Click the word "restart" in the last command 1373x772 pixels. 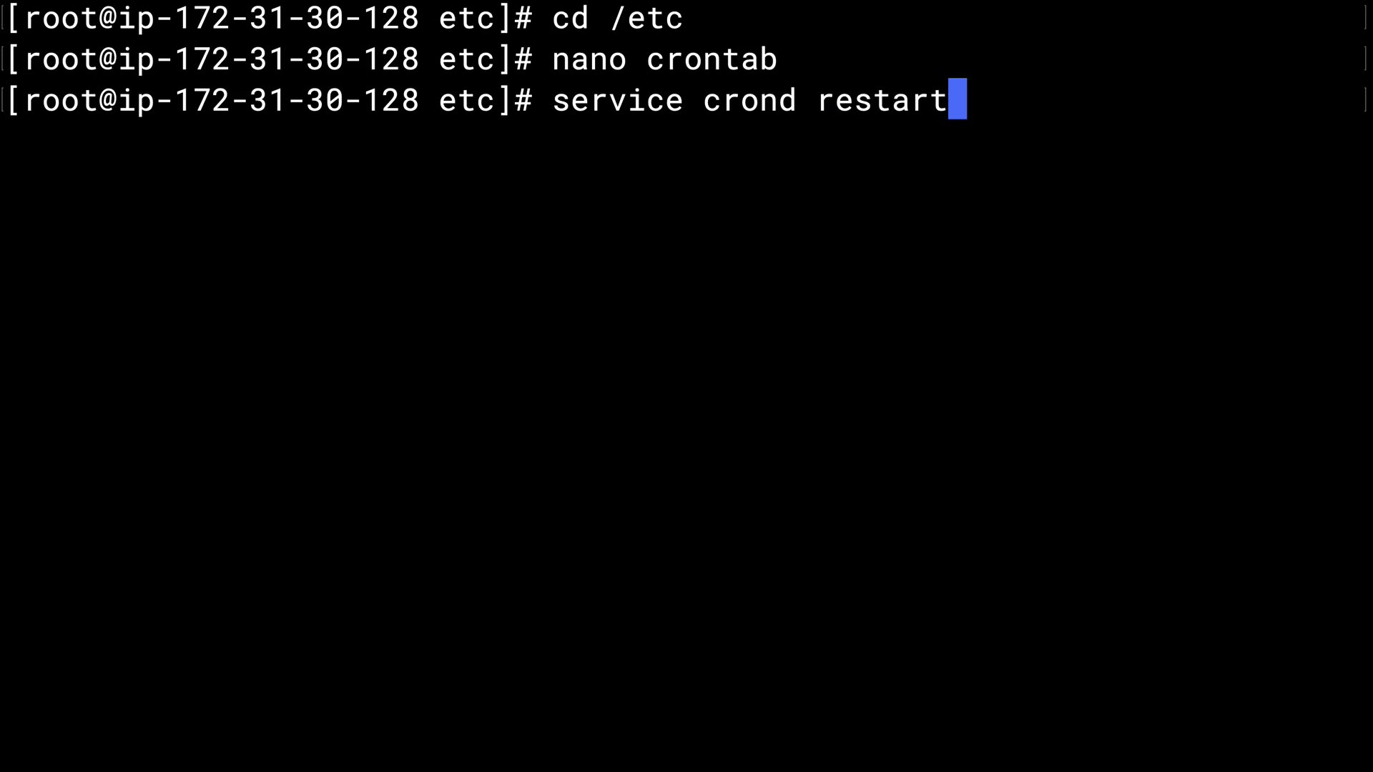click(x=882, y=100)
